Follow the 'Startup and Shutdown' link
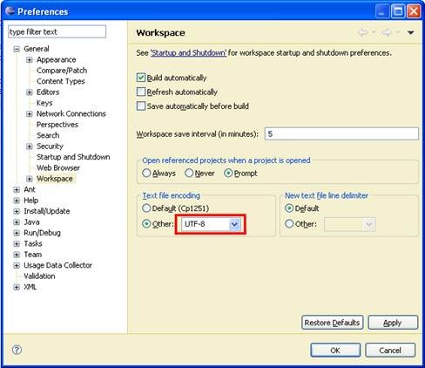The width and height of the screenshot is (425, 368). click(188, 53)
